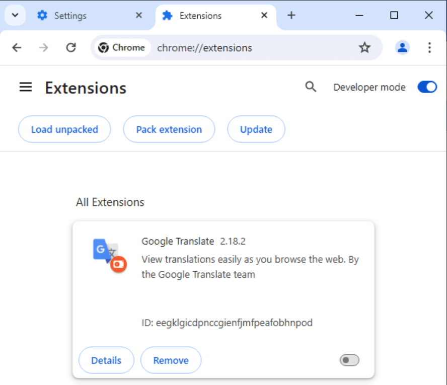Click the Google Translate extension icon
This screenshot has height=385, width=447.
(x=109, y=255)
